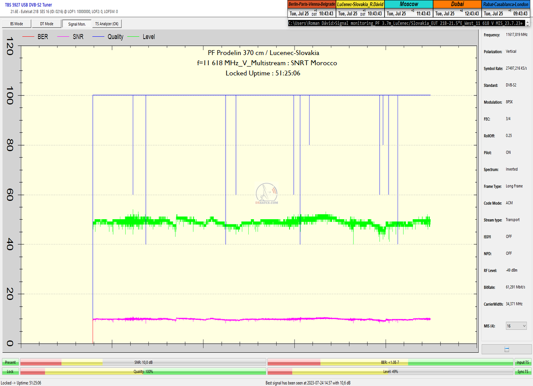Click the Present status indicator

10,362
